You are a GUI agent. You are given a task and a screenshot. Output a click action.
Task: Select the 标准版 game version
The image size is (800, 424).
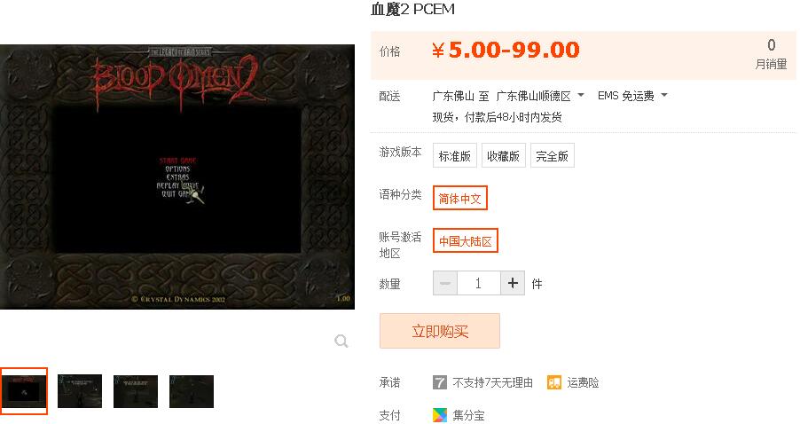[x=455, y=155]
